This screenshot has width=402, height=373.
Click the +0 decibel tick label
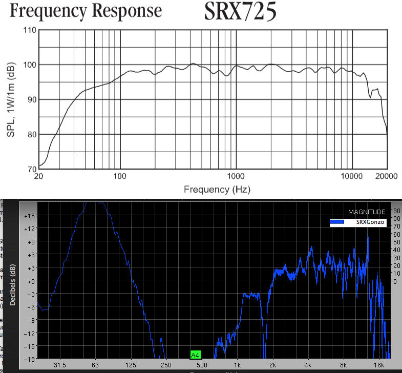tap(31, 281)
